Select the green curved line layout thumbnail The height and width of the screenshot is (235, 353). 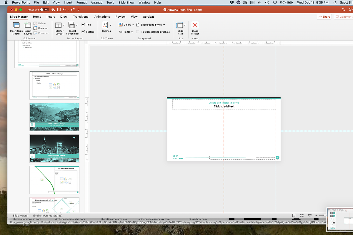tap(54, 180)
